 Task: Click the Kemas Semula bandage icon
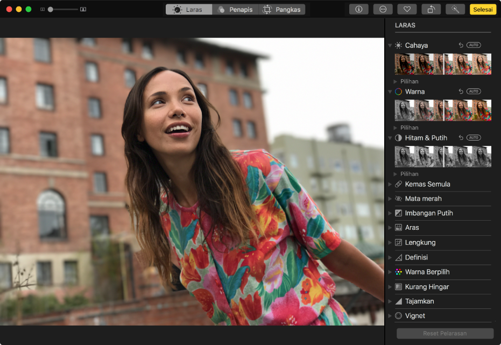pyautogui.click(x=398, y=184)
